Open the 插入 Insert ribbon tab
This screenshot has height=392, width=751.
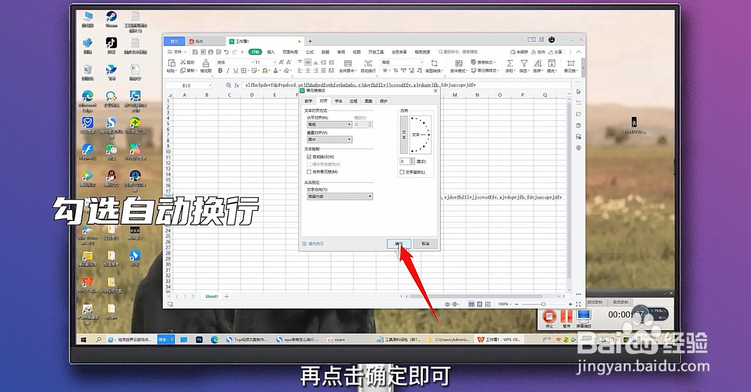pyautogui.click(x=271, y=52)
